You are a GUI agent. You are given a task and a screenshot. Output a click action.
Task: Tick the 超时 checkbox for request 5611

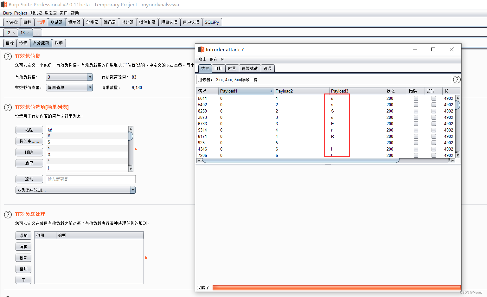(434, 98)
